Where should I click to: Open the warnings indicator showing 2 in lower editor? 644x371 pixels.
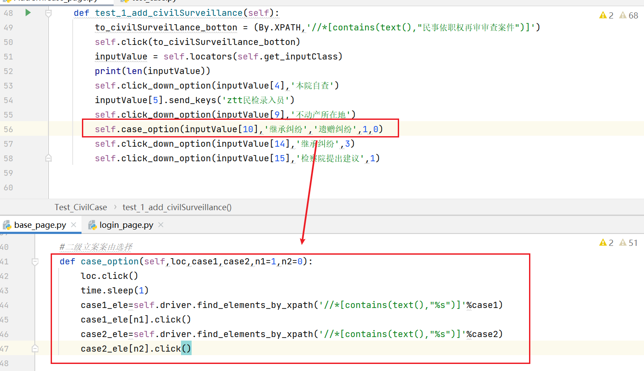click(606, 243)
